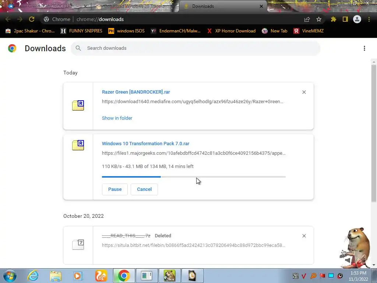Open the Chrome profile avatar

coord(357,19)
